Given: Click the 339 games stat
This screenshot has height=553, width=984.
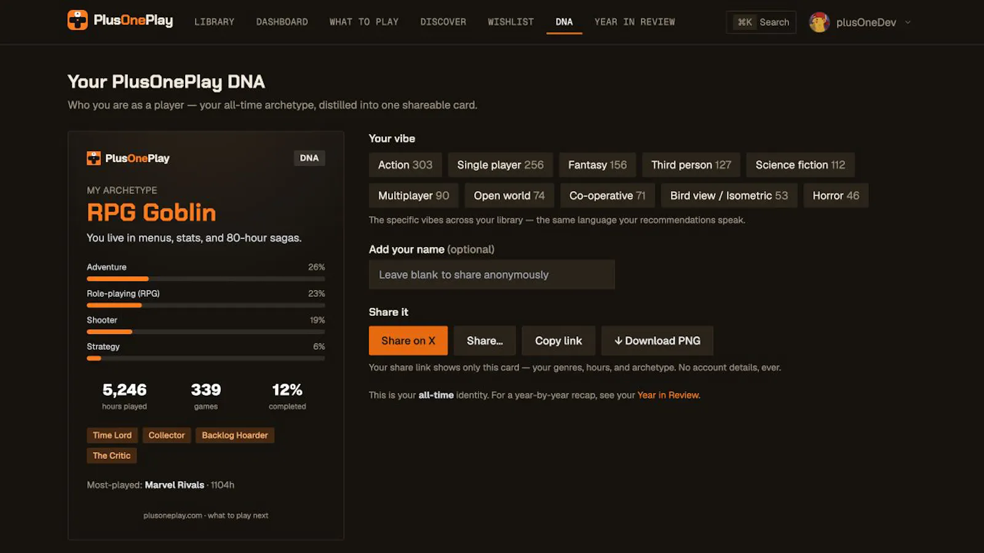Looking at the screenshot, I should click(x=205, y=396).
